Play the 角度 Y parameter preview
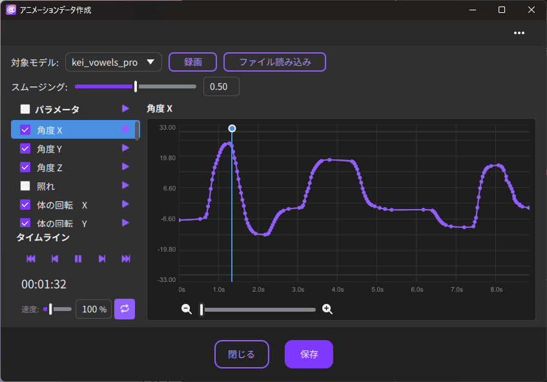547x382 pixels. [x=125, y=148]
